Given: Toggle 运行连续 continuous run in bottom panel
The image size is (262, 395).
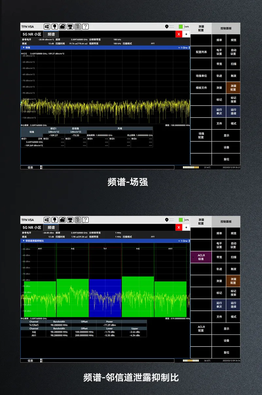Looking at the screenshot, I should pos(233,305).
